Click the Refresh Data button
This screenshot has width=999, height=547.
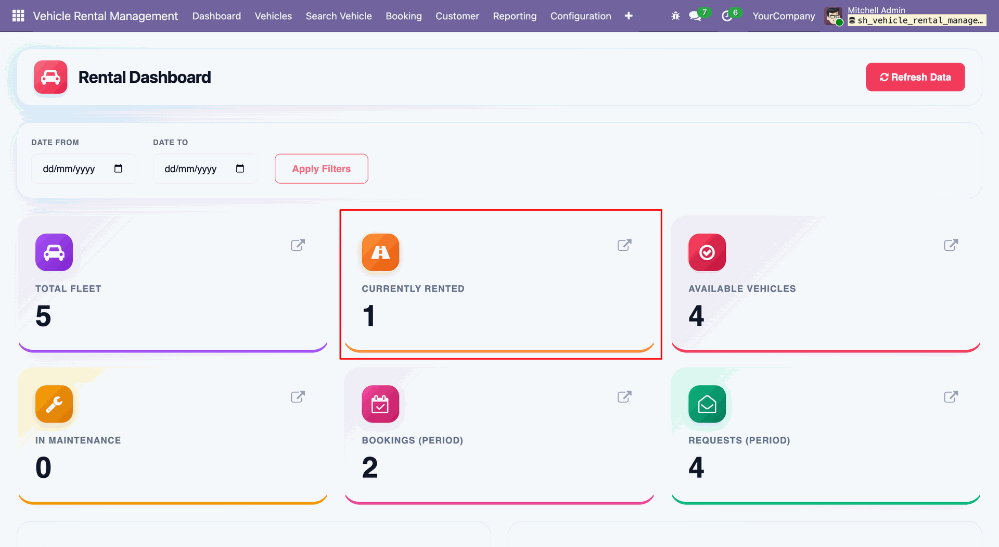(915, 77)
